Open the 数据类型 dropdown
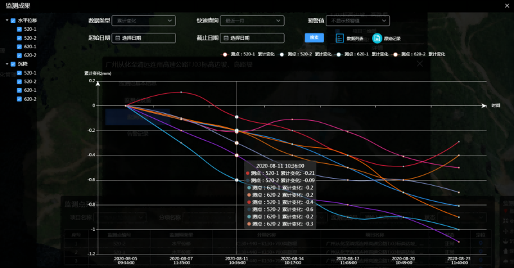 [145, 21]
